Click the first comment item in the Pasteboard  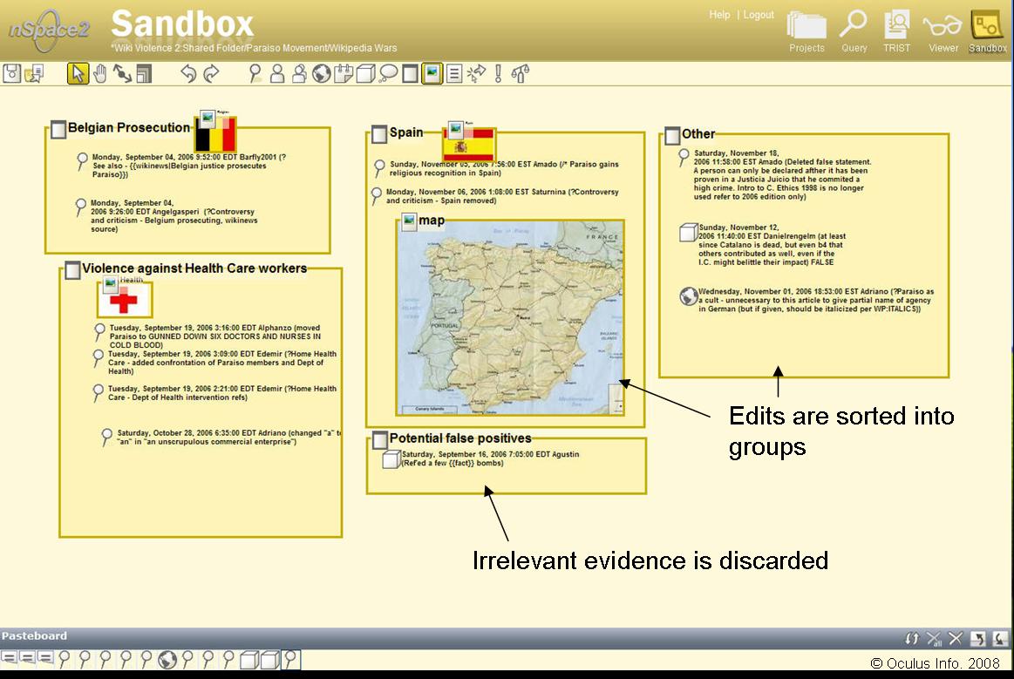tap(9, 658)
